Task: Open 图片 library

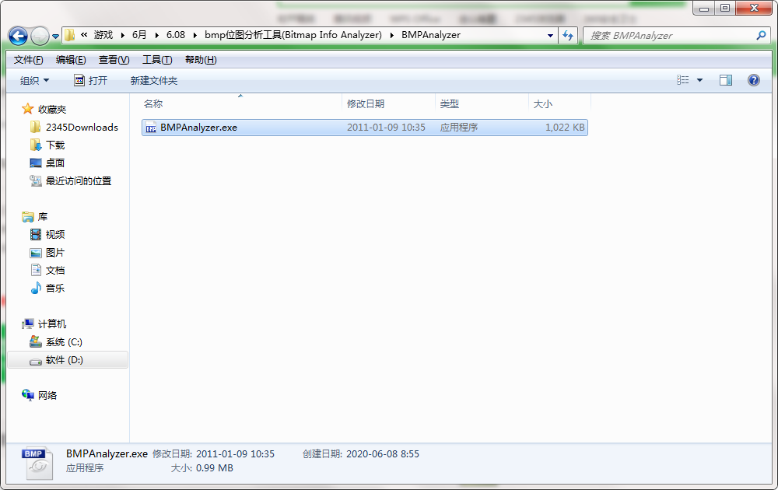Action: pyautogui.click(x=55, y=253)
